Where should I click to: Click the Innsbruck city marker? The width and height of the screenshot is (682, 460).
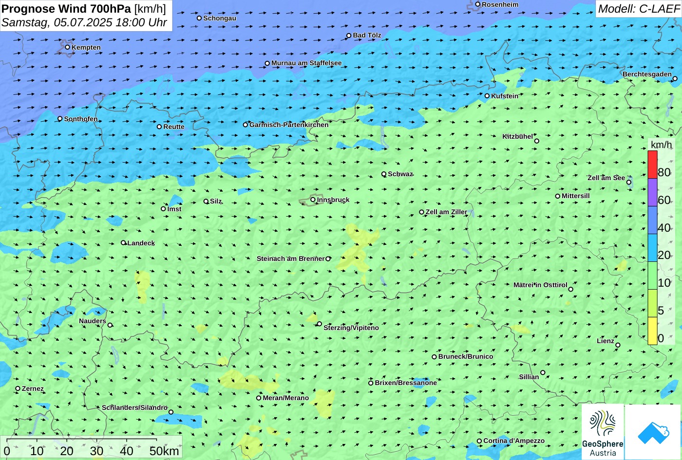point(313,200)
